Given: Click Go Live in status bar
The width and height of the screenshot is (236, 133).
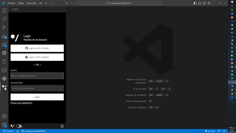Looking at the screenshot, I should 210,131.
